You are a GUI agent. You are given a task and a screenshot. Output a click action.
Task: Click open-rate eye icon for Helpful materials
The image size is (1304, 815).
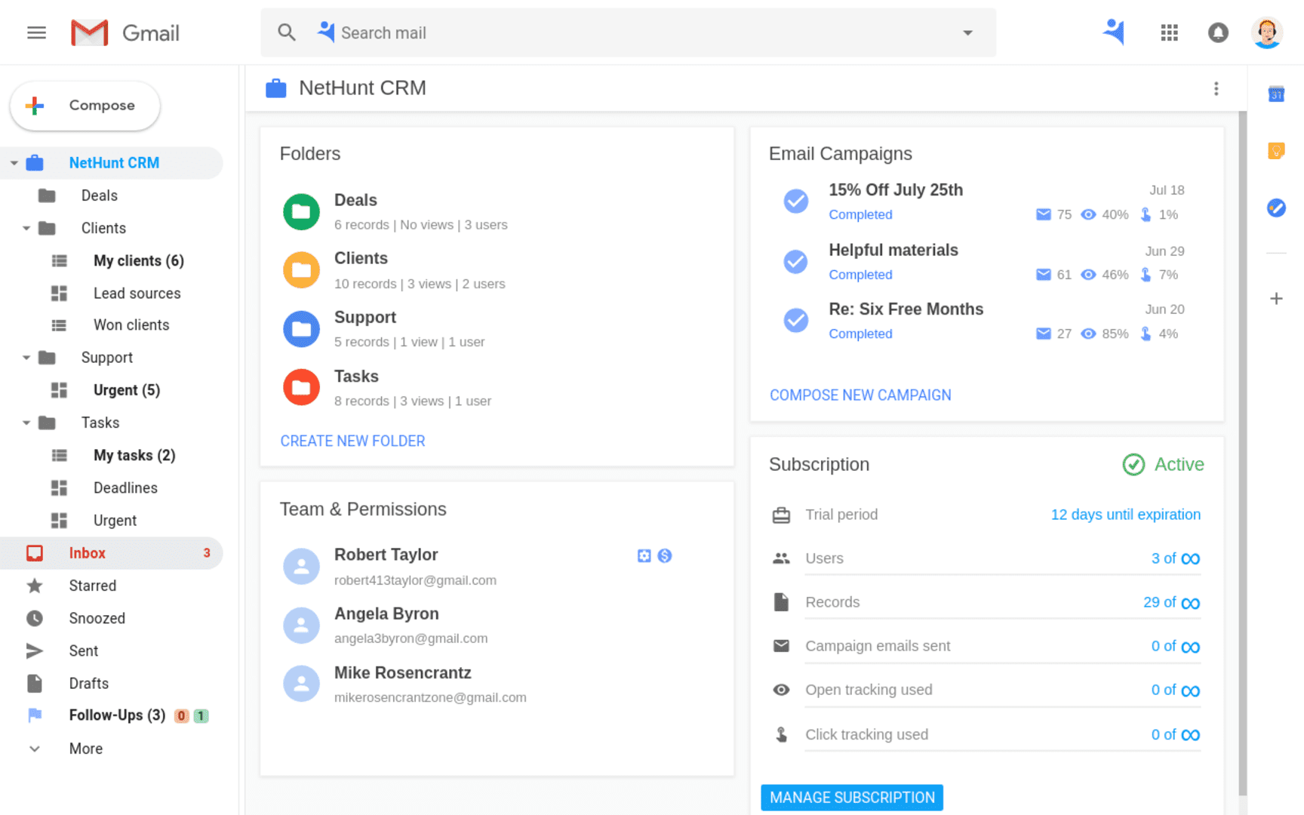coord(1088,275)
